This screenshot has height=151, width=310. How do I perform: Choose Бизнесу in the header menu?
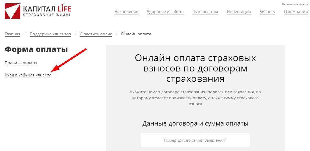pos(267,12)
